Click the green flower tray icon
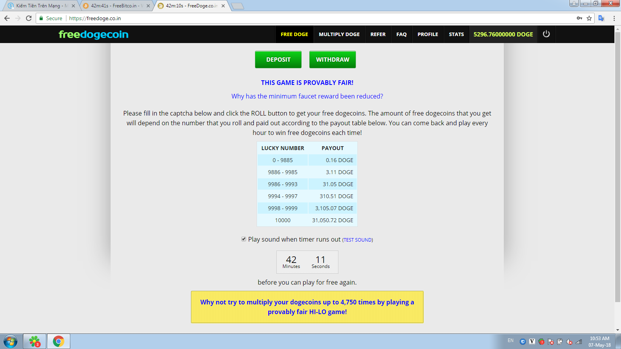The image size is (621, 349). (541, 342)
